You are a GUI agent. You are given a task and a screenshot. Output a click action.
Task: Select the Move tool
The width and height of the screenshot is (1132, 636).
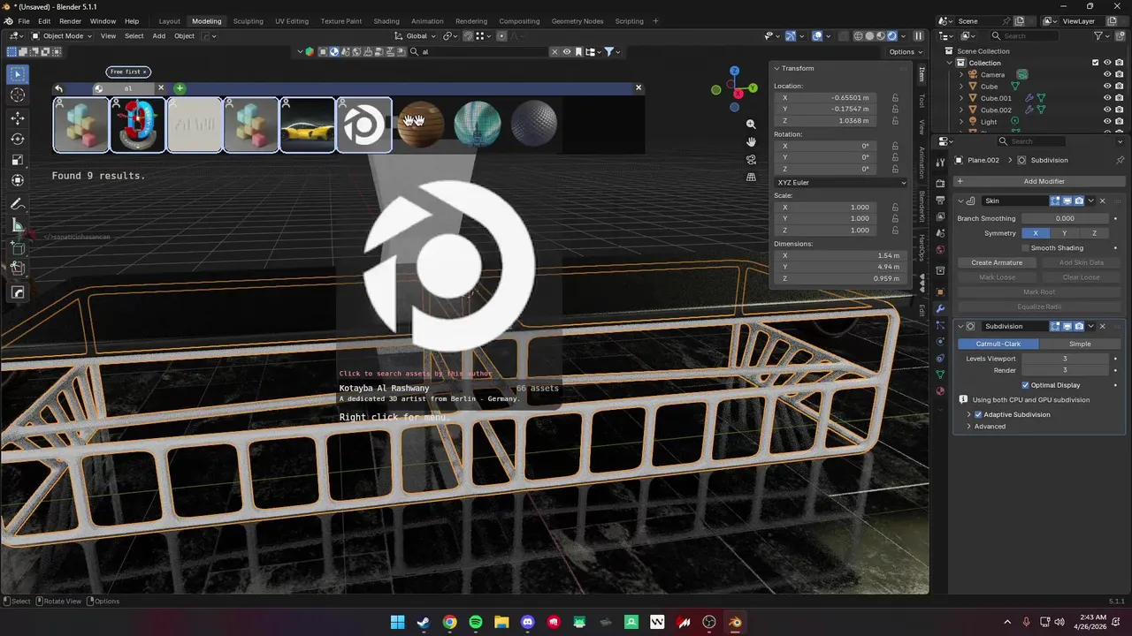[x=18, y=117]
